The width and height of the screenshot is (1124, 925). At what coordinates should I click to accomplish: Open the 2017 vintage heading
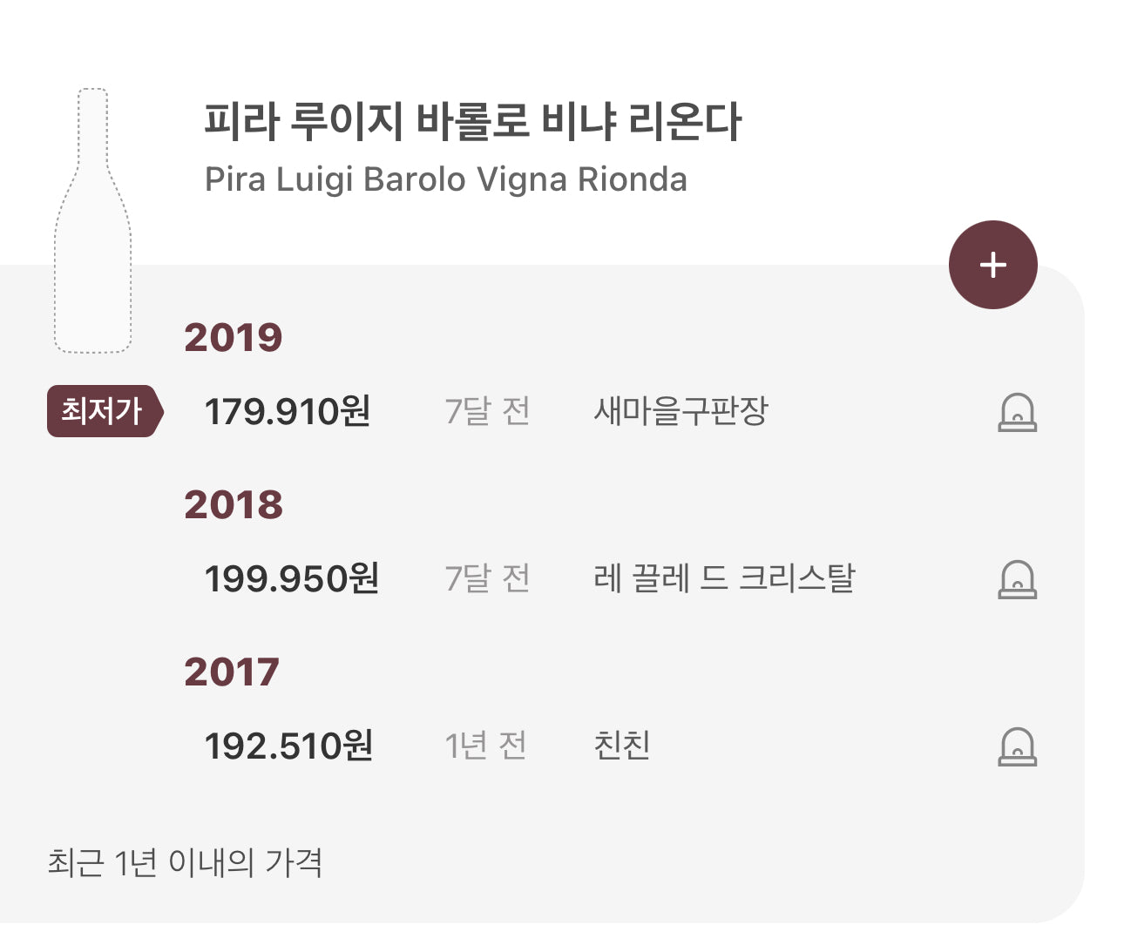(231, 672)
